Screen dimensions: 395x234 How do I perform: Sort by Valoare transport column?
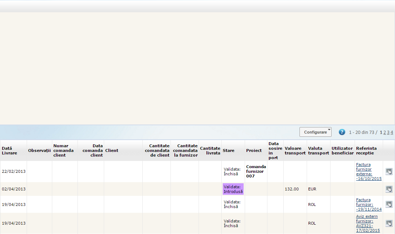pyautogui.click(x=295, y=150)
